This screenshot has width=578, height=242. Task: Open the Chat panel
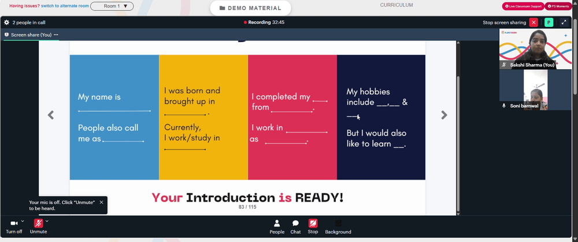tap(295, 226)
